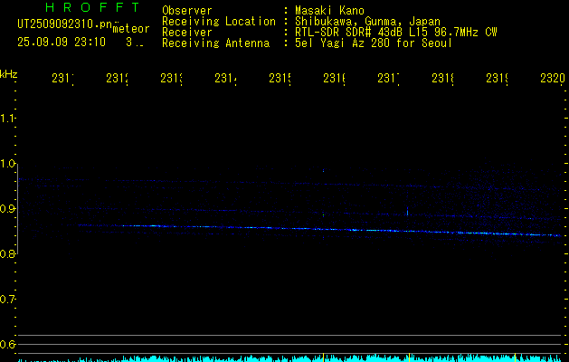Screen dimensions: 569x362
Task: Click the 'kHz' axis unit label
Action: [9, 74]
